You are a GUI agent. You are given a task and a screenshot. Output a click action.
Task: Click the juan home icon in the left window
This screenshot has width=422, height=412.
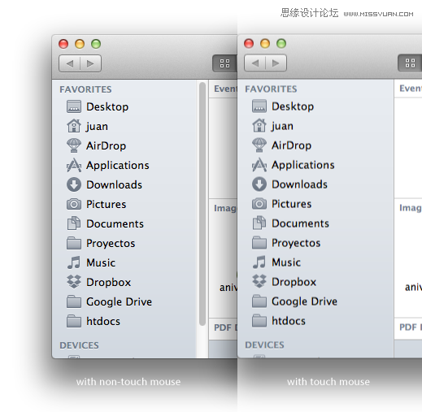tap(74, 126)
